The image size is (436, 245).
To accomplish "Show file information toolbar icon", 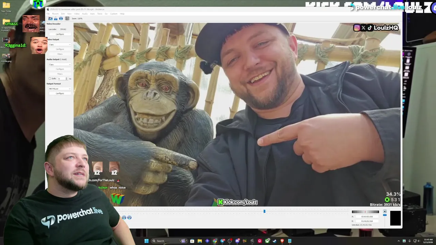I will [61, 18].
